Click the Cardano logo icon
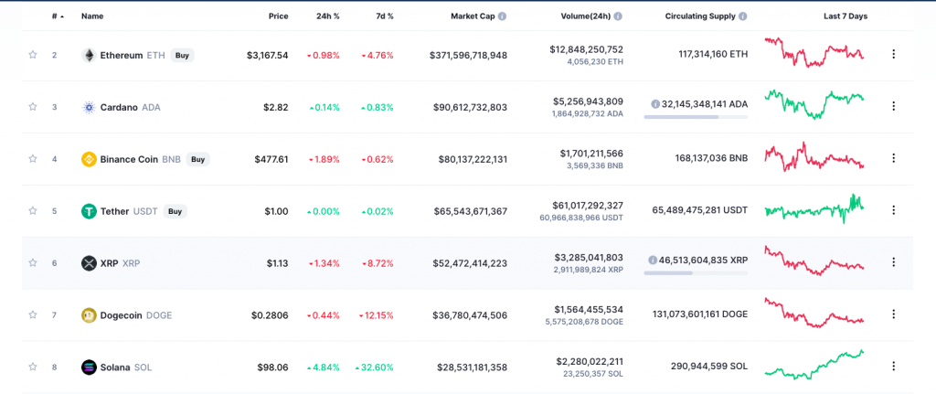The width and height of the screenshot is (936, 394). click(x=89, y=108)
